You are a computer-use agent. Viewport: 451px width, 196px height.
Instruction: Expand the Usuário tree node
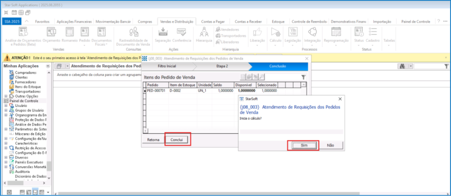5,106
